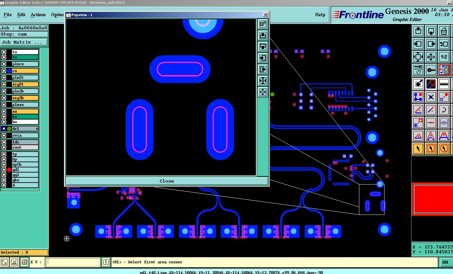Toggle the checkbox for layer rout

pos(4,147)
